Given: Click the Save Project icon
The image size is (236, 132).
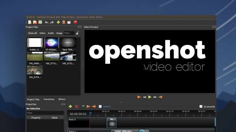Looking at the screenshot, I should click(40, 22).
